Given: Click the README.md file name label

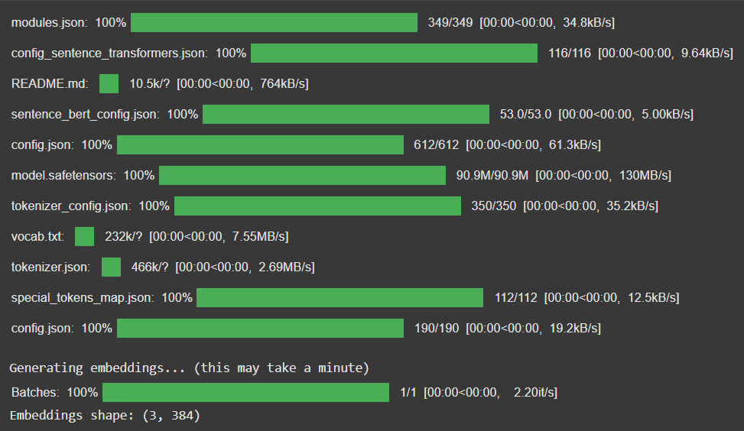Looking at the screenshot, I should (50, 83).
